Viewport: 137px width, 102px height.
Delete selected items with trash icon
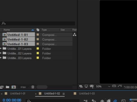(x=33, y=87)
